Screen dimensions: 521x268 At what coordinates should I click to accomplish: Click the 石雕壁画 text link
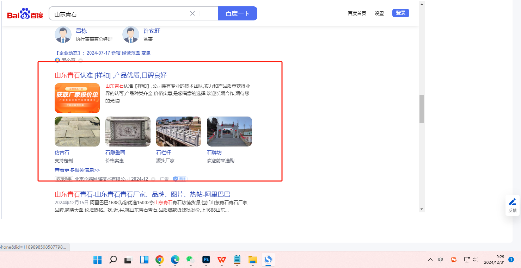click(115, 152)
